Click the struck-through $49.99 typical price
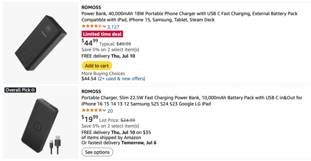This screenshot has height=161, width=311. click(x=124, y=44)
